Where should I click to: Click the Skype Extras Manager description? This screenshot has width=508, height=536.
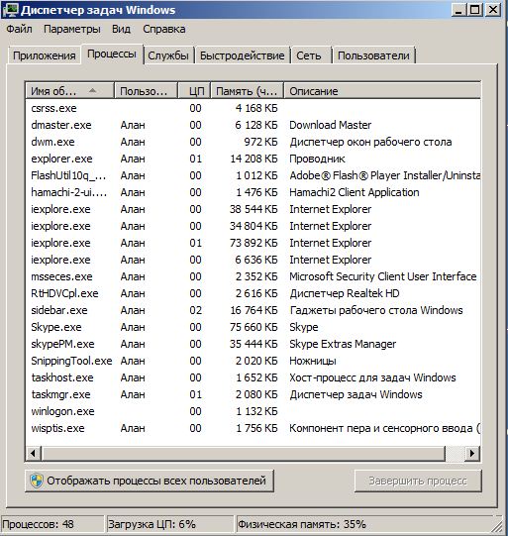point(343,344)
